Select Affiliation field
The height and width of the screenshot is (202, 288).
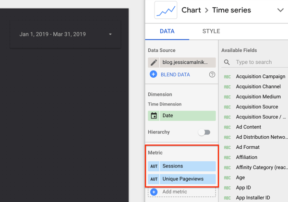(247, 157)
